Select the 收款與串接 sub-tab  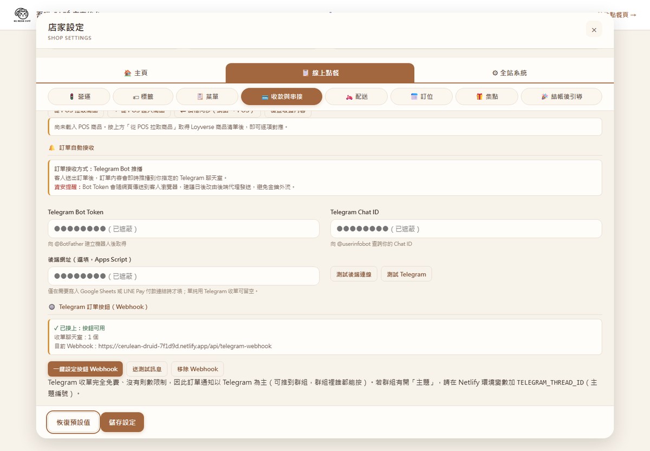point(282,96)
